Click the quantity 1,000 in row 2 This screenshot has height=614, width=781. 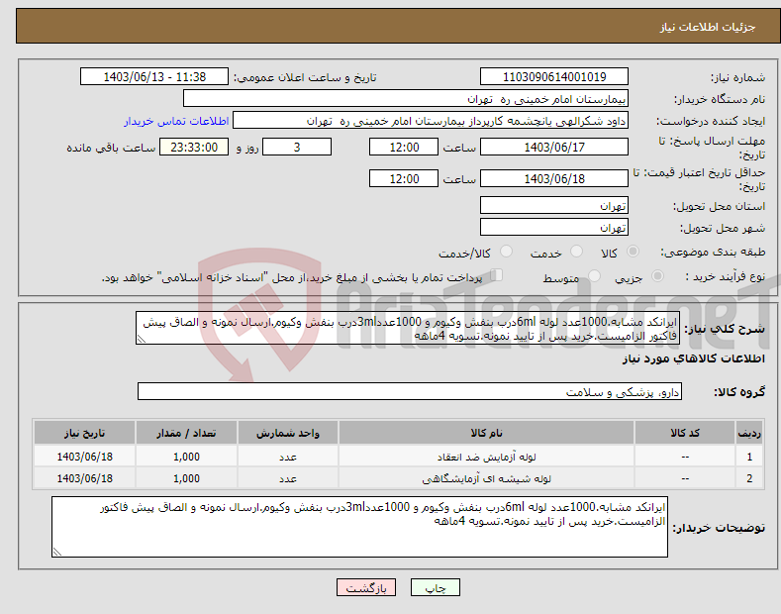coord(186,478)
